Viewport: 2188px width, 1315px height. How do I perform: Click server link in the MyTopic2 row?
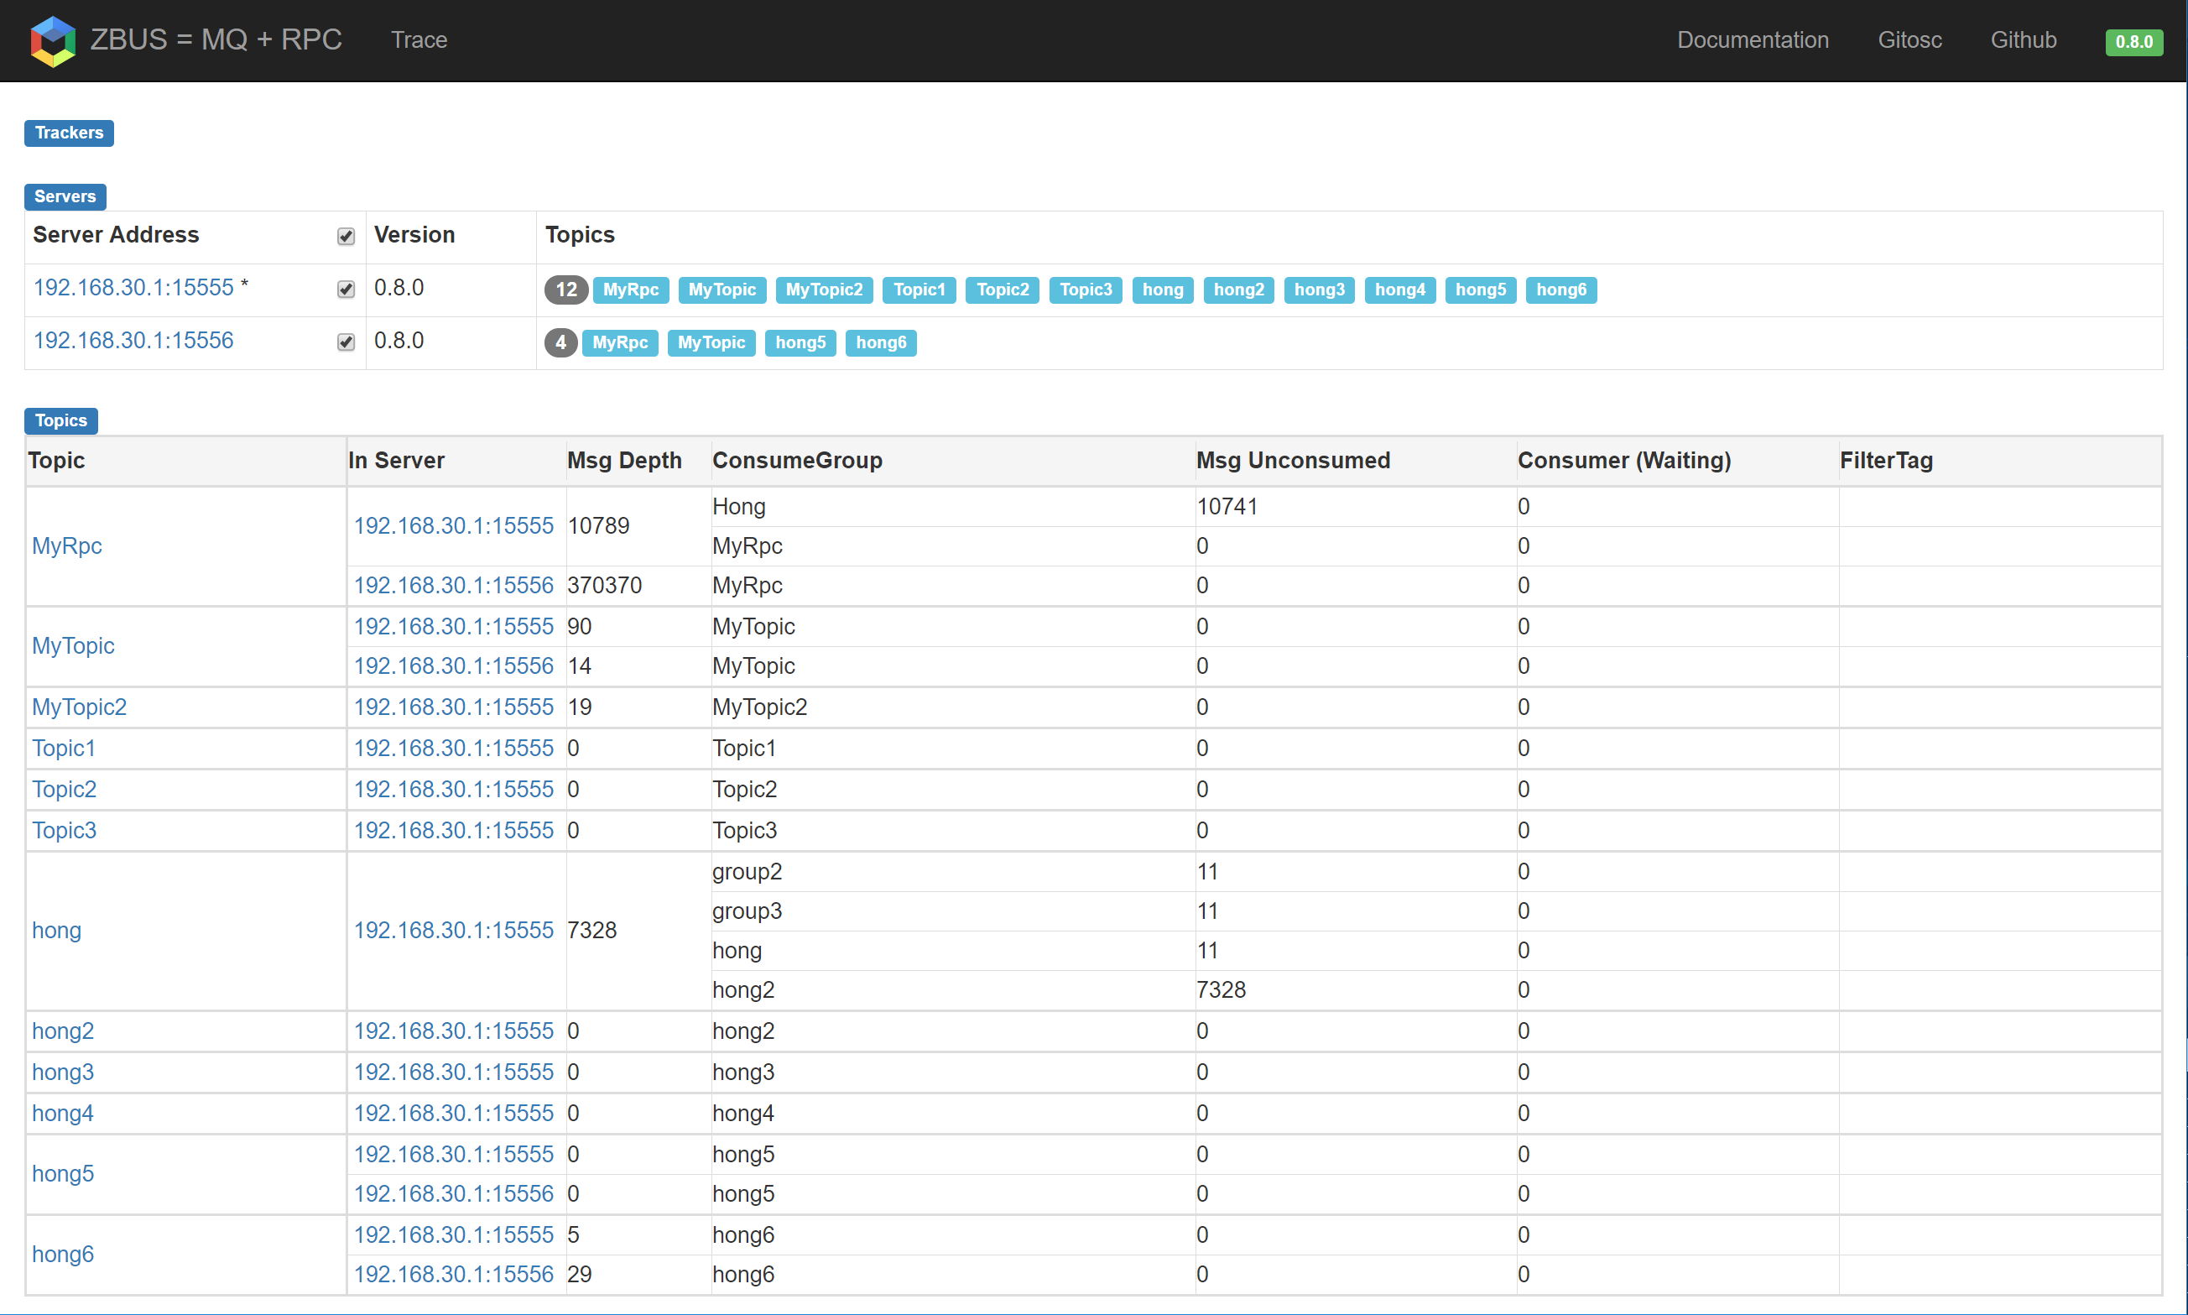click(454, 707)
